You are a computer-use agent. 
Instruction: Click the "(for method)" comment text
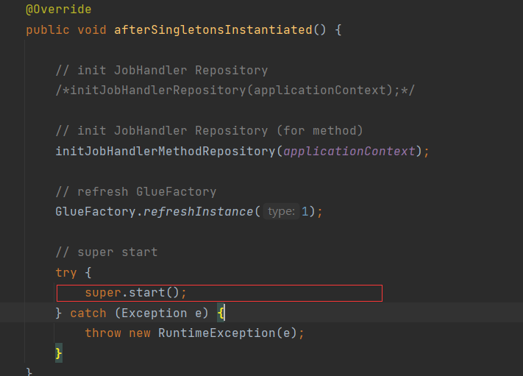[x=319, y=131]
